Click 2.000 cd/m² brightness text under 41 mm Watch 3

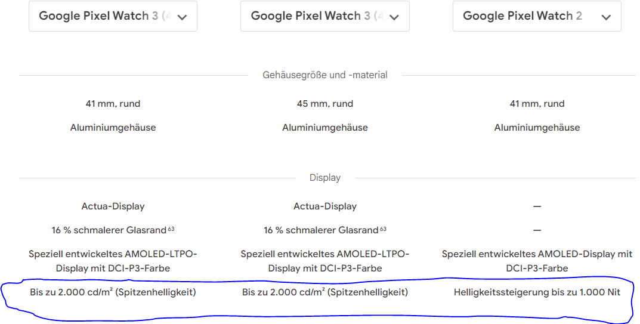pyautogui.click(x=113, y=292)
